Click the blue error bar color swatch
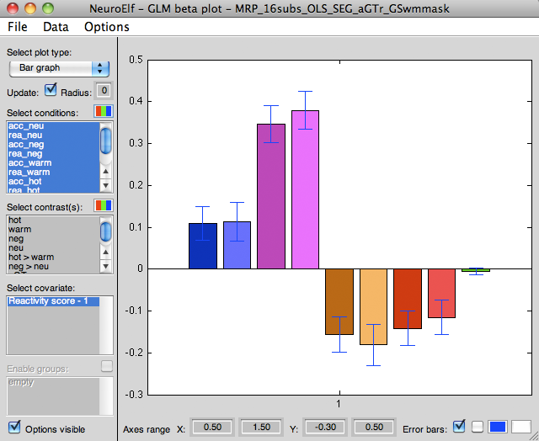539x441 pixels. (x=497, y=428)
